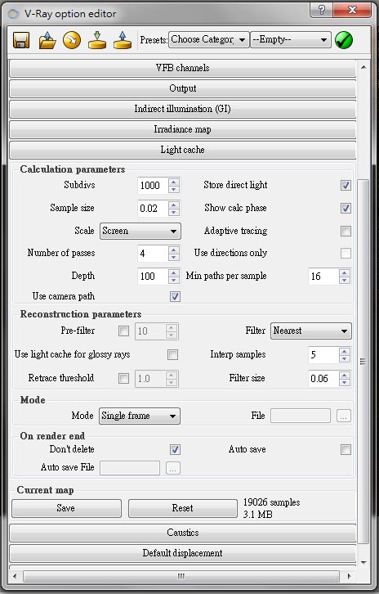This screenshot has height=594, width=379.
Task: Enable Use light cache for glossy rays
Action: [173, 354]
